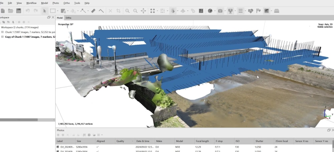Switch to the Ortho tab
This screenshot has width=334, height=152.
click(x=68, y=18)
